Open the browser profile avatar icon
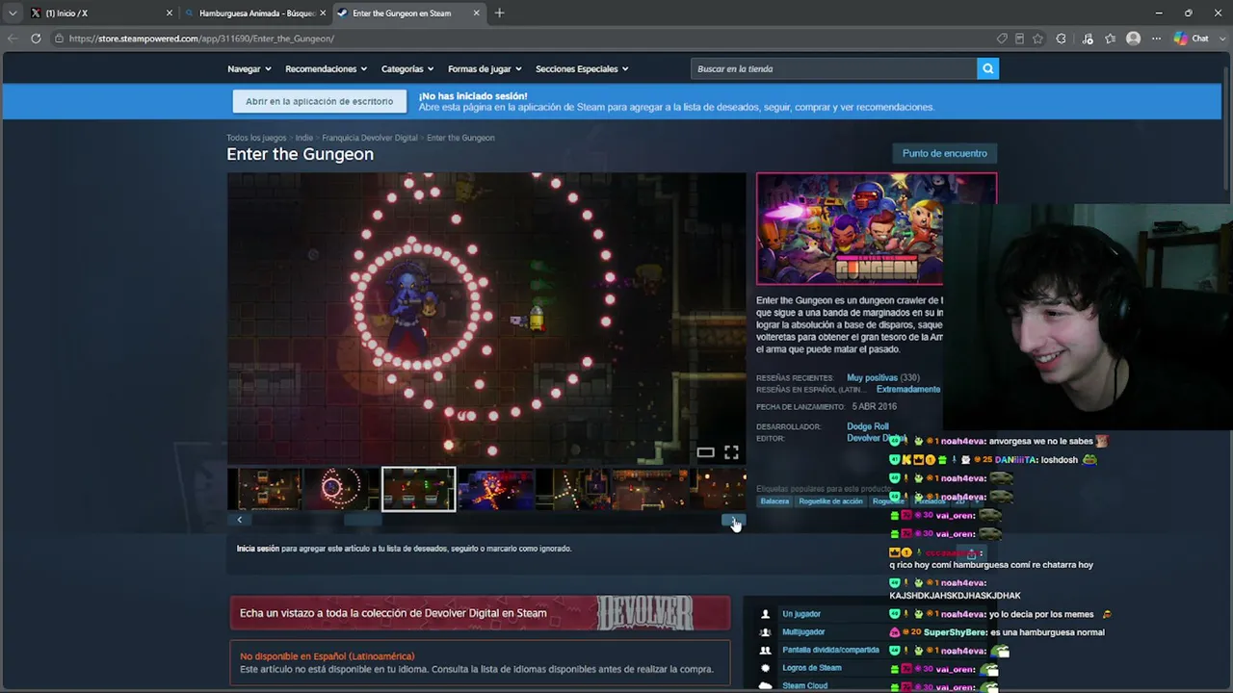 (x=1133, y=38)
